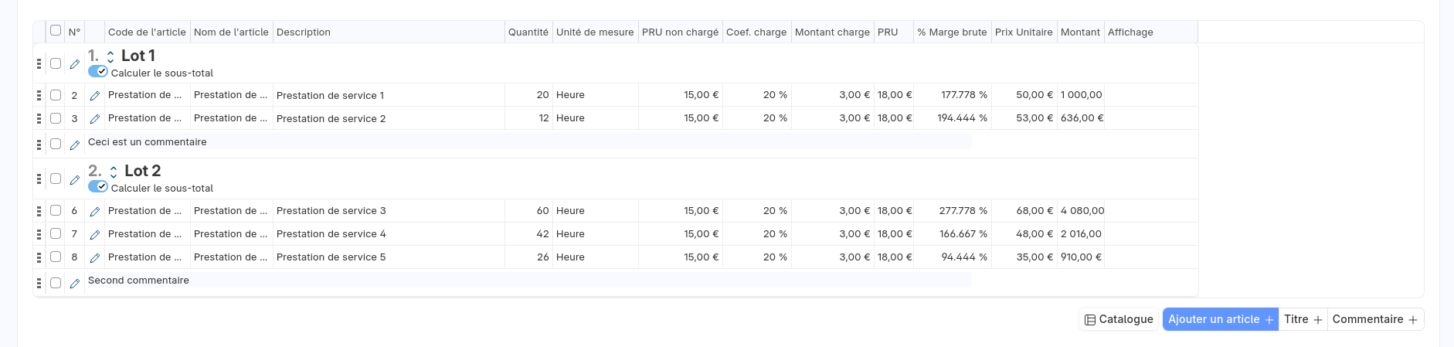Add a new Titre line
The height and width of the screenshot is (347, 1454).
tap(1303, 319)
